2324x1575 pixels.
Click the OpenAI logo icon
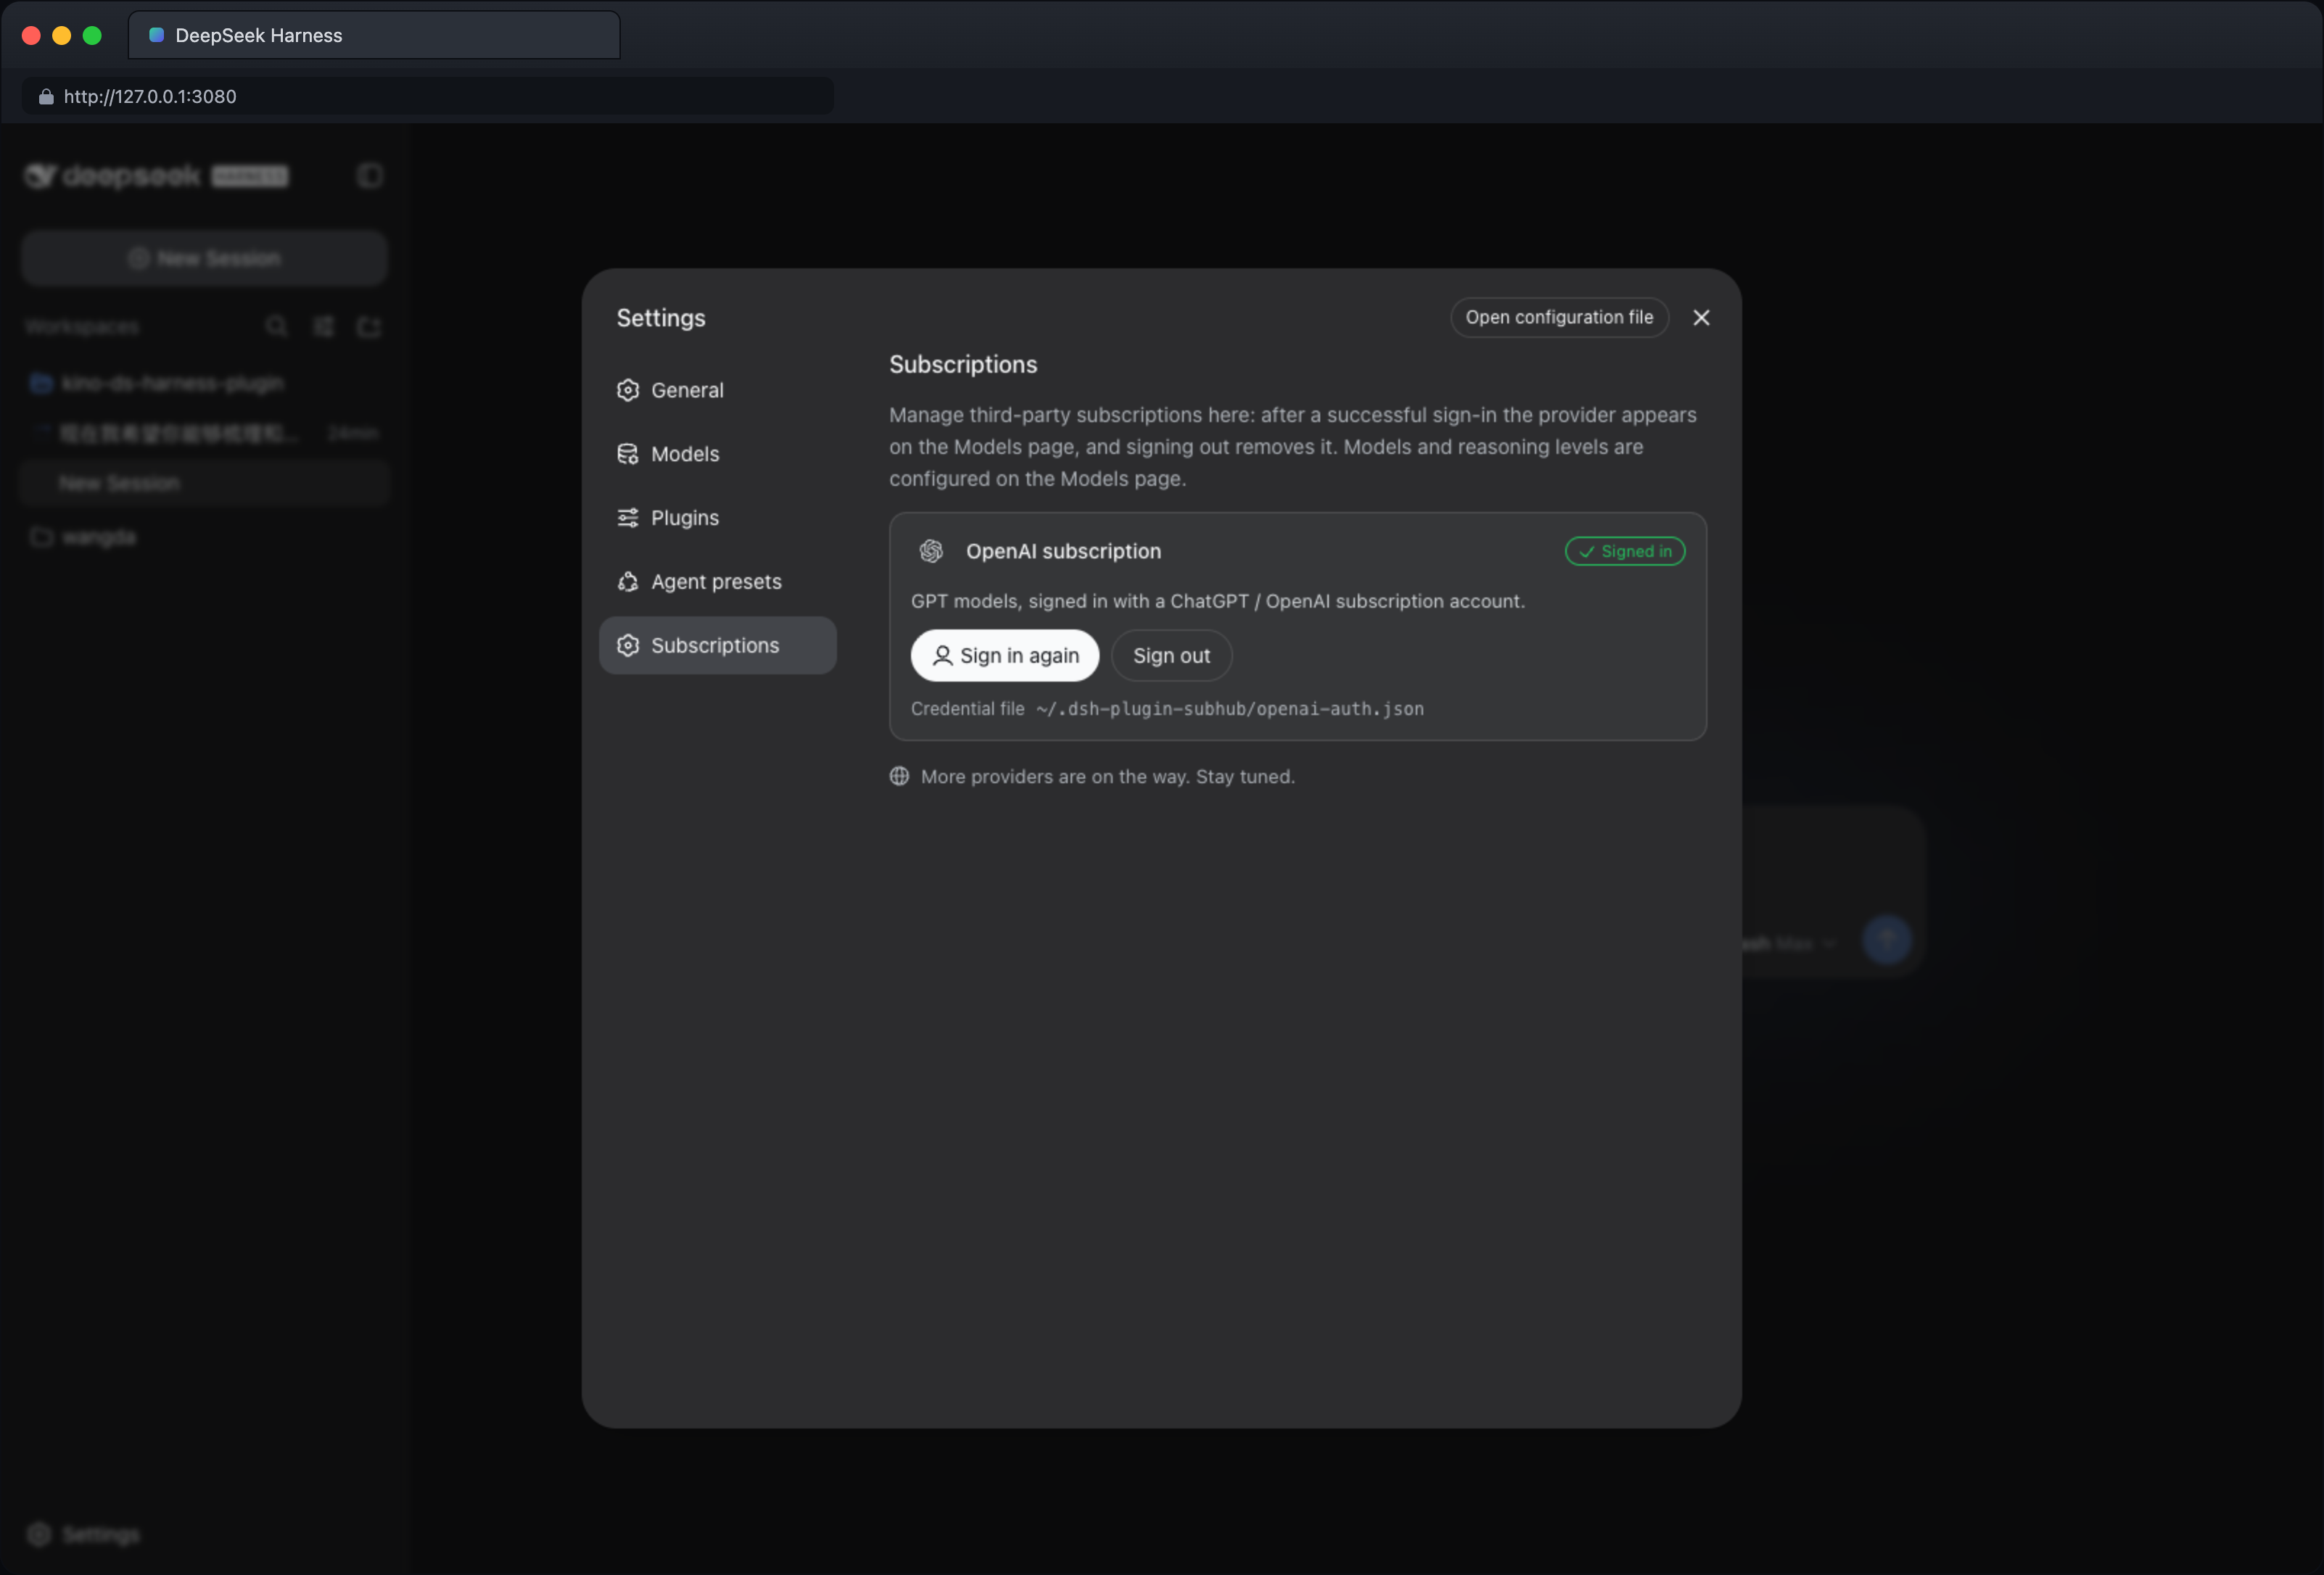coord(931,551)
